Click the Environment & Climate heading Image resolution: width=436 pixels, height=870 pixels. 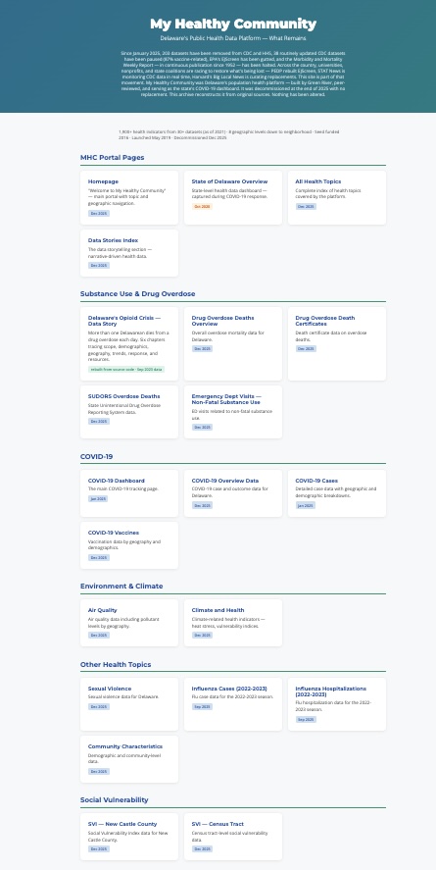(x=121, y=586)
